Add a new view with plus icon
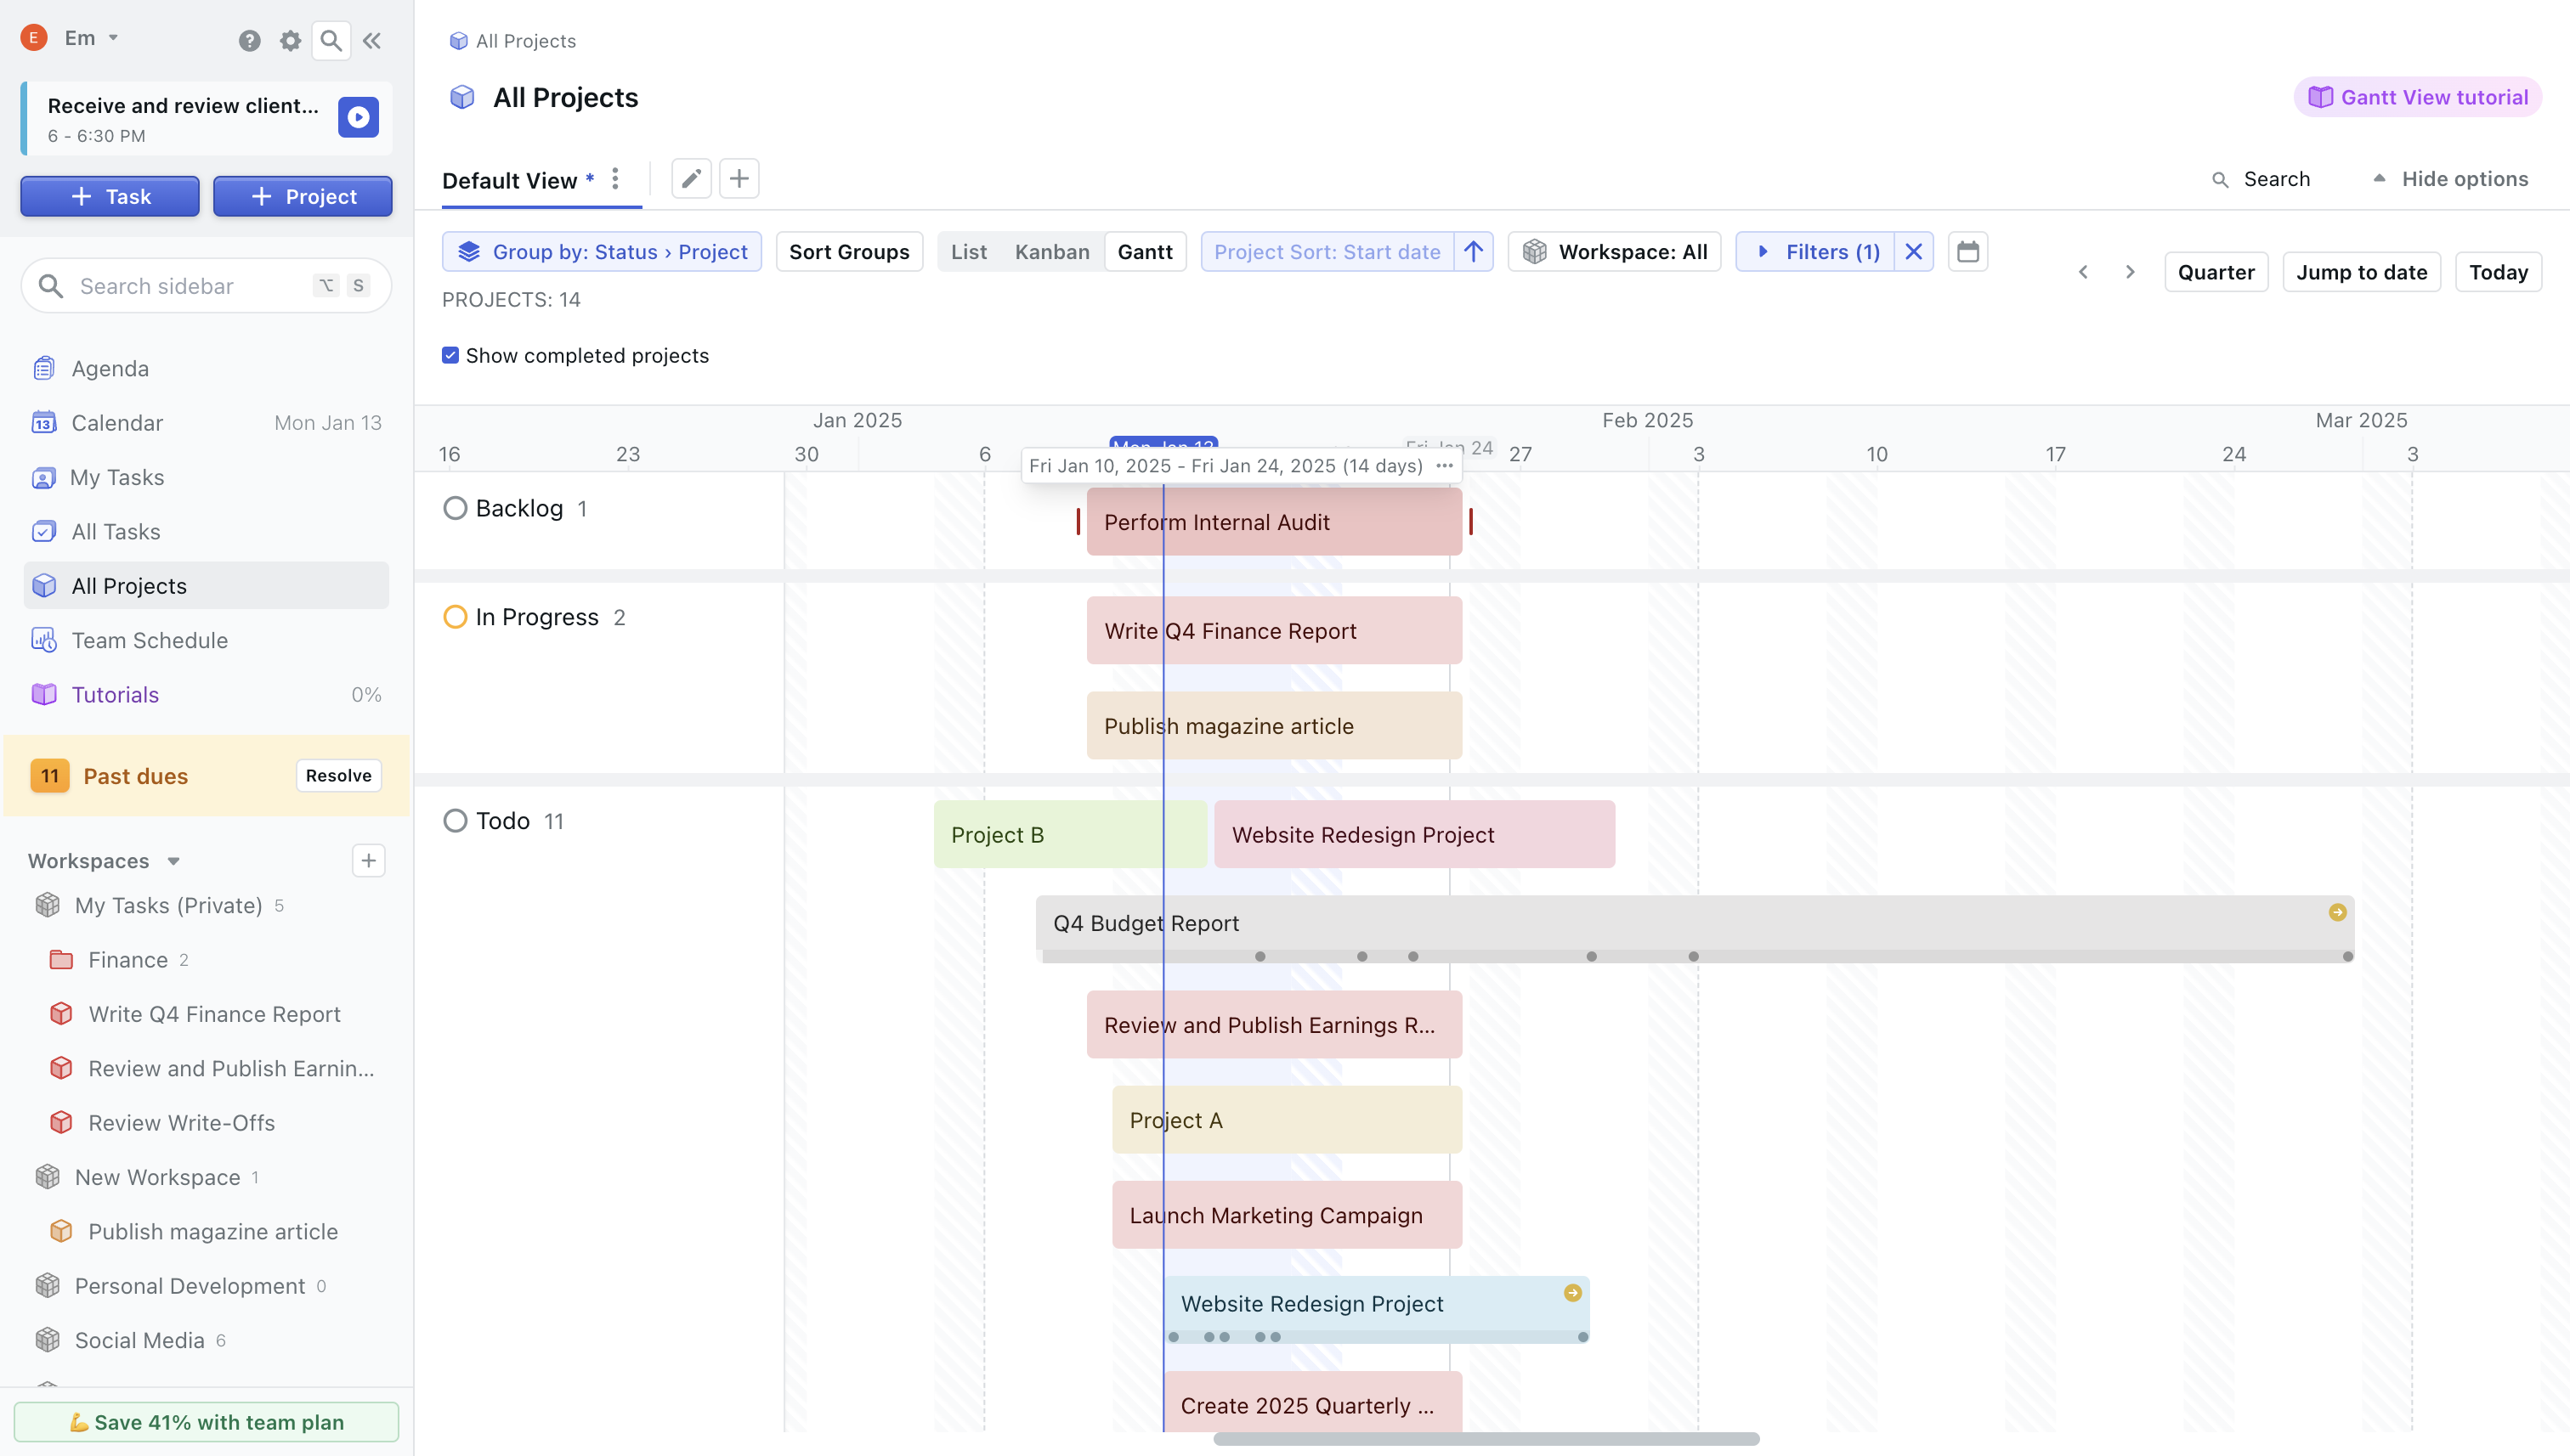 (739, 179)
